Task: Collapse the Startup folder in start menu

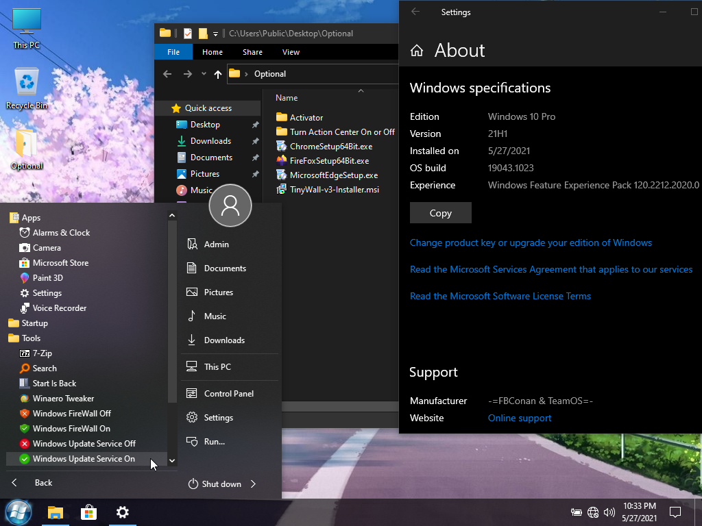Action: [x=28, y=323]
